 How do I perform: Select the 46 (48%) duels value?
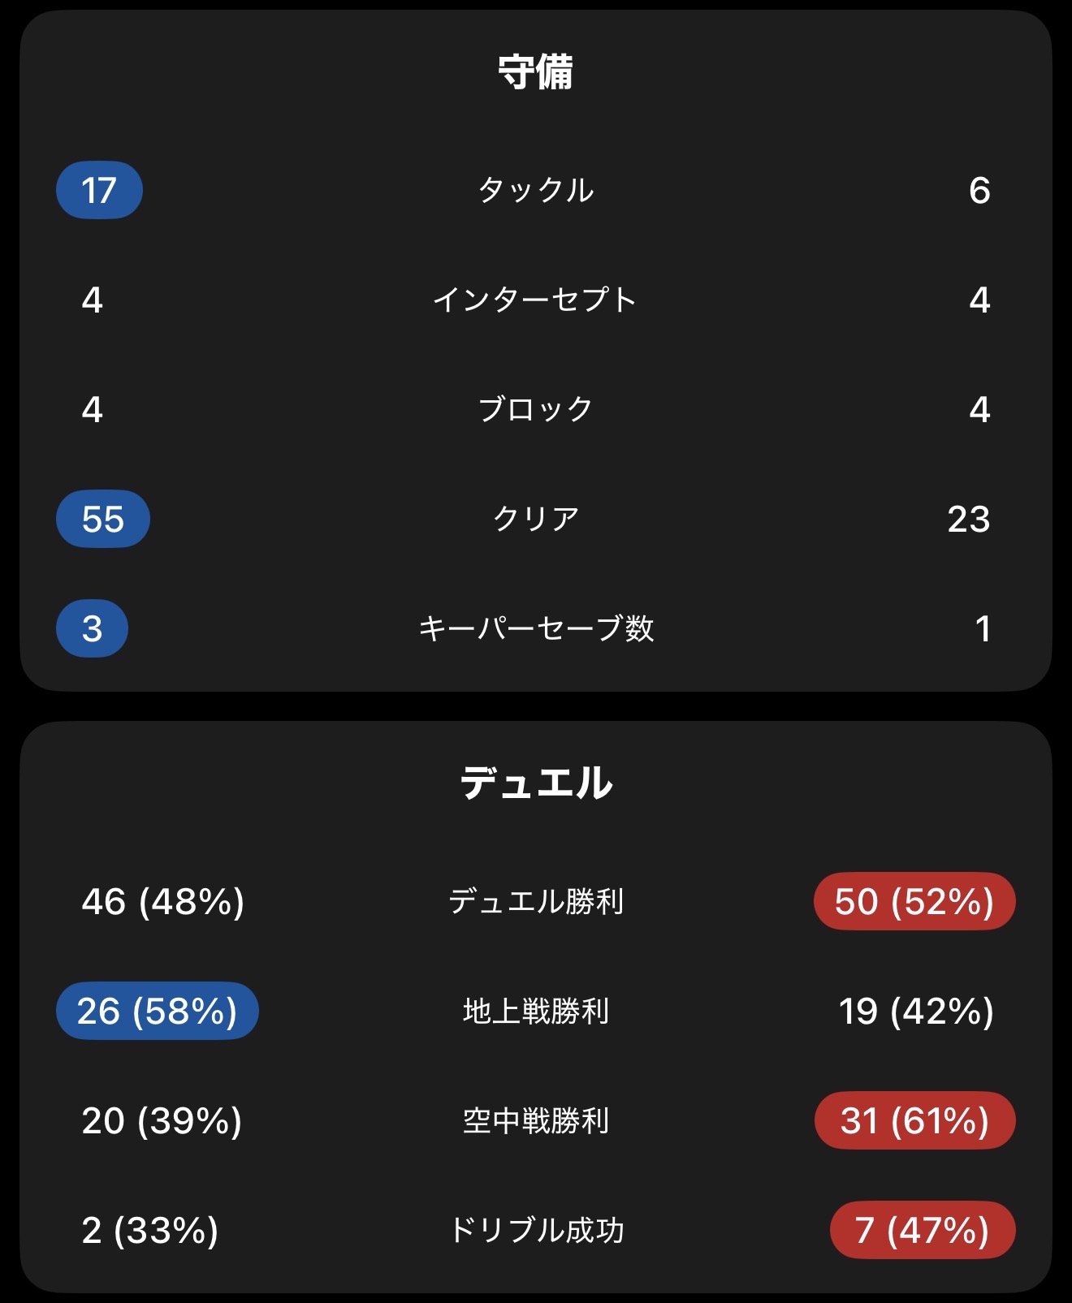point(162,902)
